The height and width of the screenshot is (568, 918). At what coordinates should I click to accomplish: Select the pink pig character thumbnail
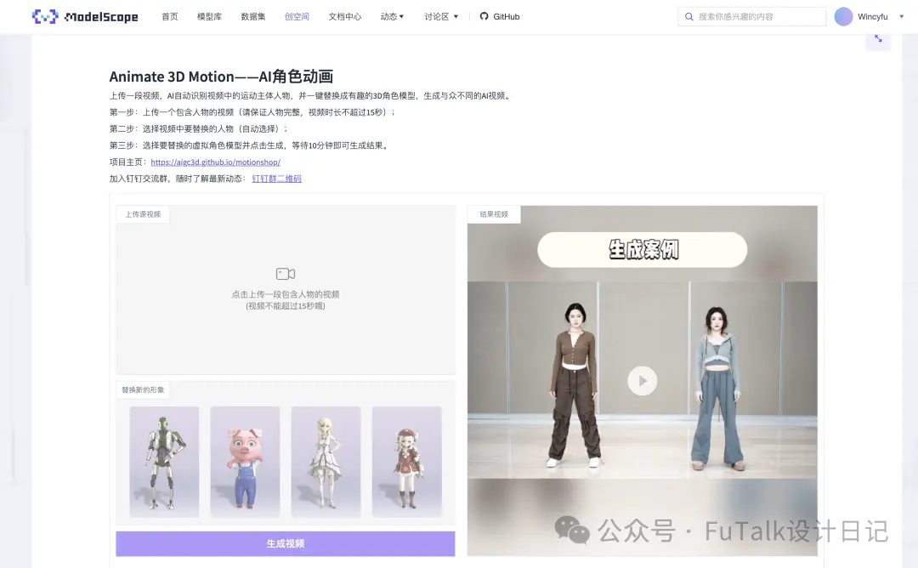pos(245,462)
